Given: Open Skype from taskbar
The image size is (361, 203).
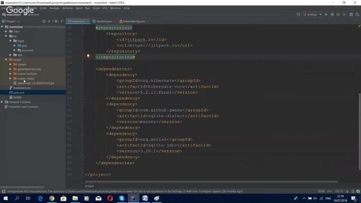Looking at the screenshot, I should tap(122, 198).
